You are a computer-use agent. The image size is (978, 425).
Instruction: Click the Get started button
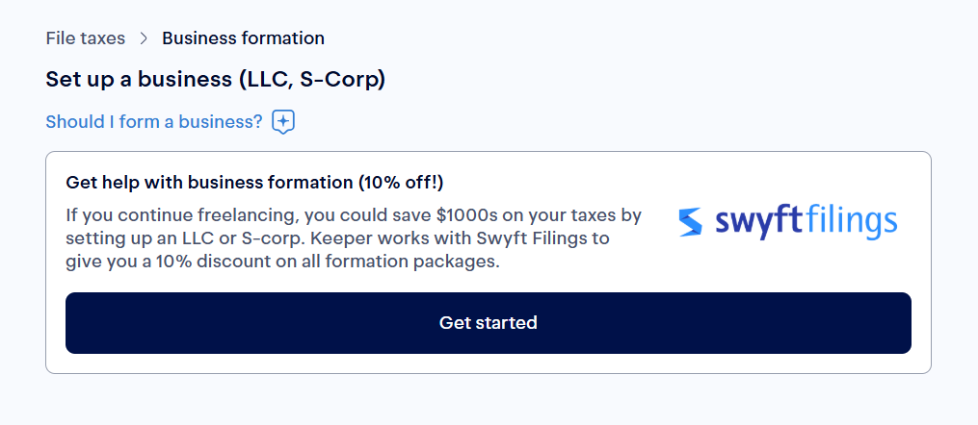click(489, 323)
